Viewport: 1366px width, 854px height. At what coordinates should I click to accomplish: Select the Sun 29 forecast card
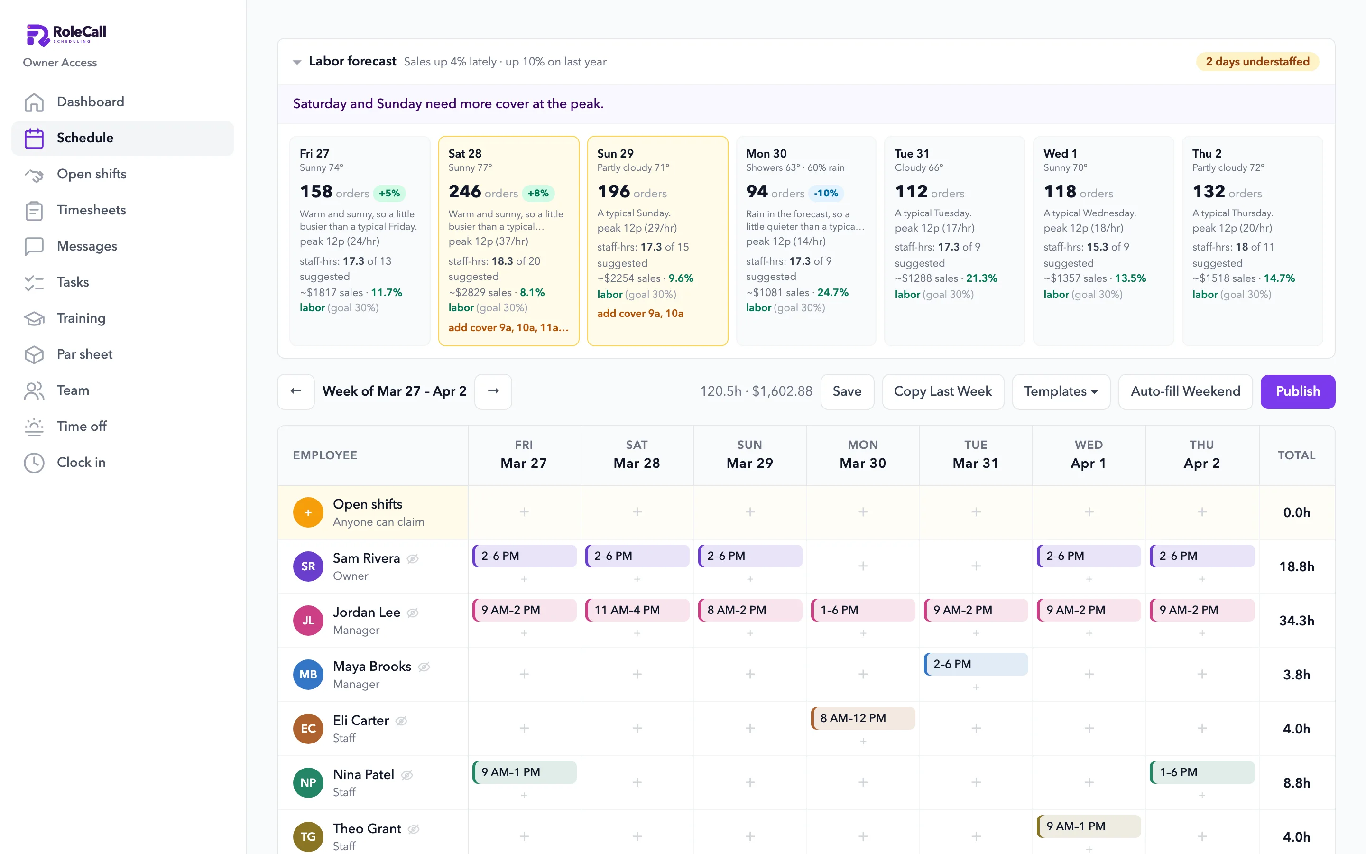click(x=657, y=241)
